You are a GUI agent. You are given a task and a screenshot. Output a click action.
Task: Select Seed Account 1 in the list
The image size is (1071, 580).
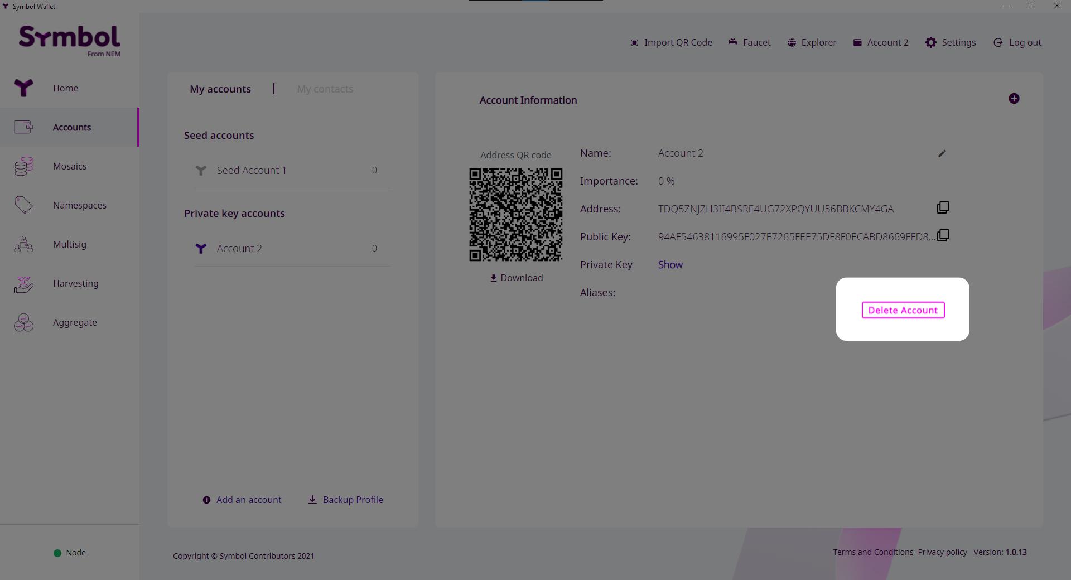coord(251,171)
